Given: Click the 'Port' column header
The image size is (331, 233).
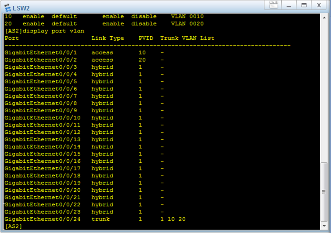Looking at the screenshot, I should [x=12, y=38].
